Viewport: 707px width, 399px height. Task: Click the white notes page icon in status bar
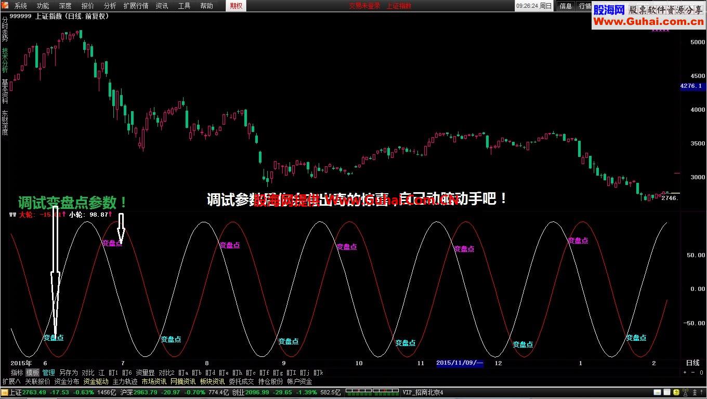pos(667,392)
